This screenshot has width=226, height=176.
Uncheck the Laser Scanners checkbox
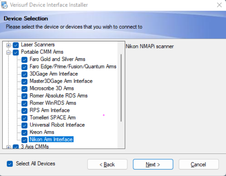click(x=16, y=45)
